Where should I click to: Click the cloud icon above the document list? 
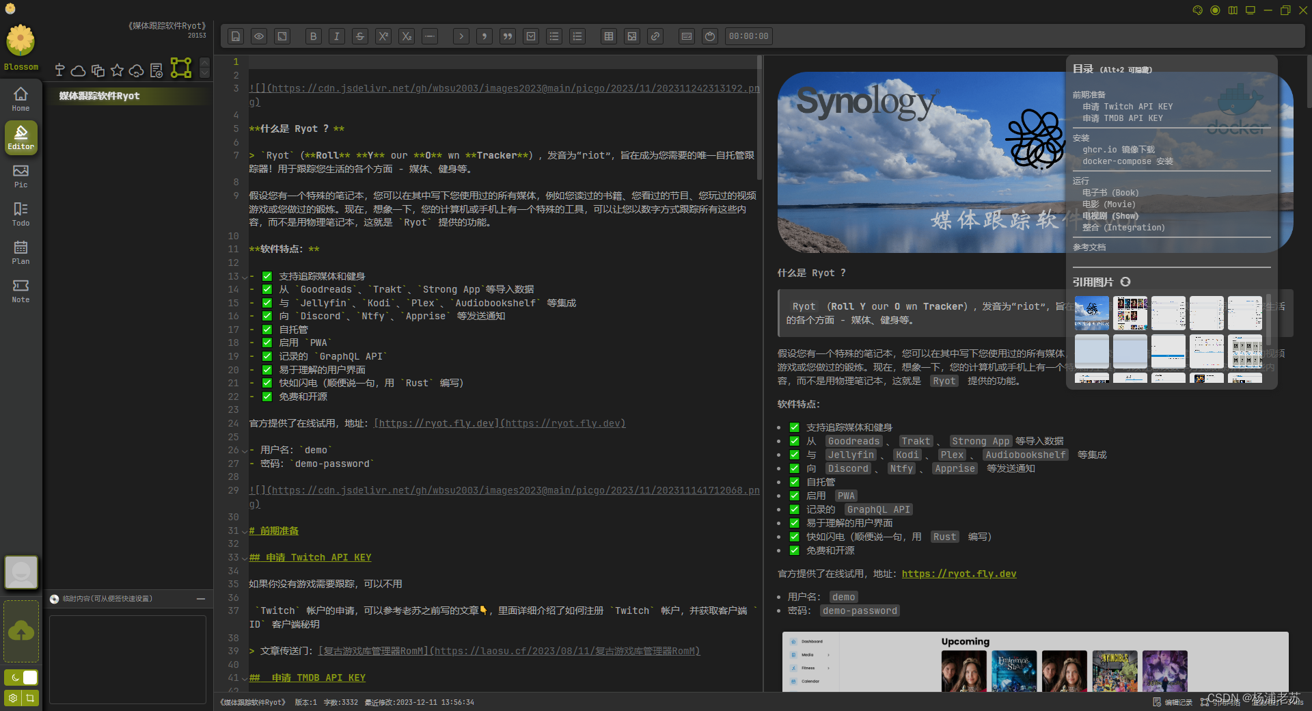click(x=79, y=70)
